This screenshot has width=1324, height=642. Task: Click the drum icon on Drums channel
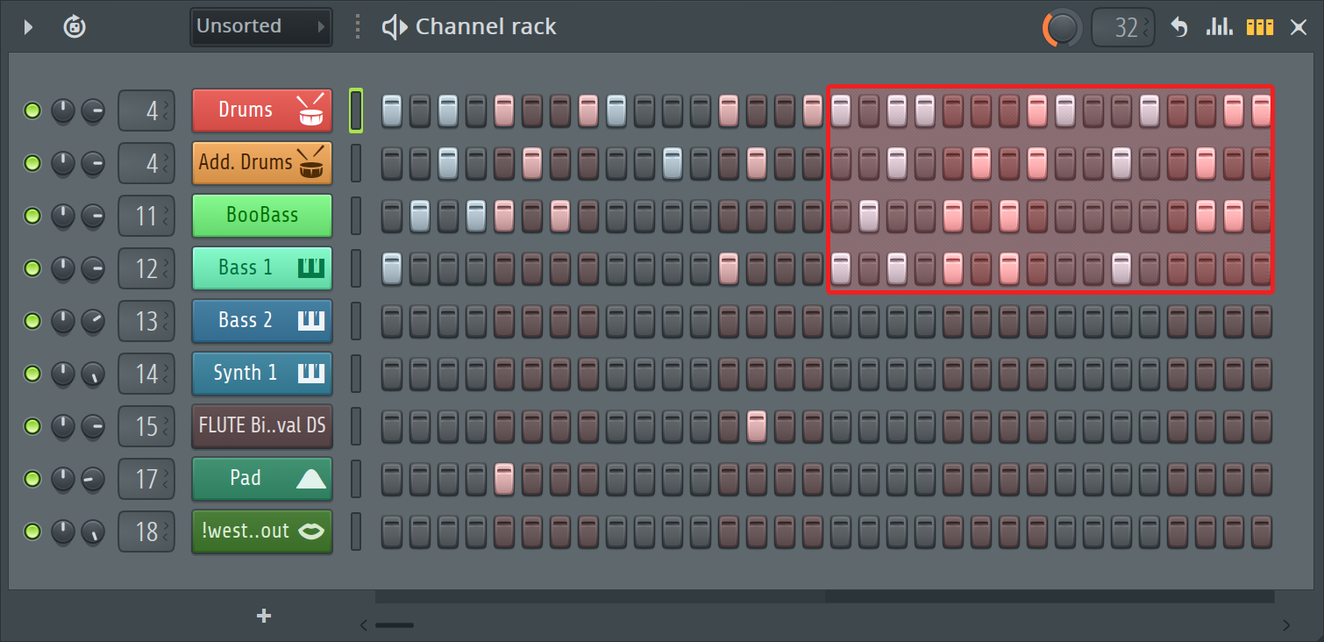pos(311,110)
